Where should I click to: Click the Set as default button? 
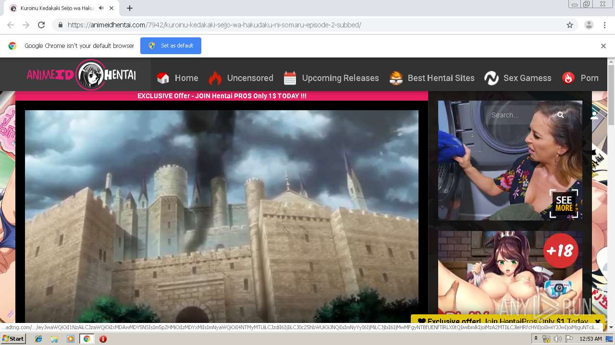pyautogui.click(x=171, y=46)
